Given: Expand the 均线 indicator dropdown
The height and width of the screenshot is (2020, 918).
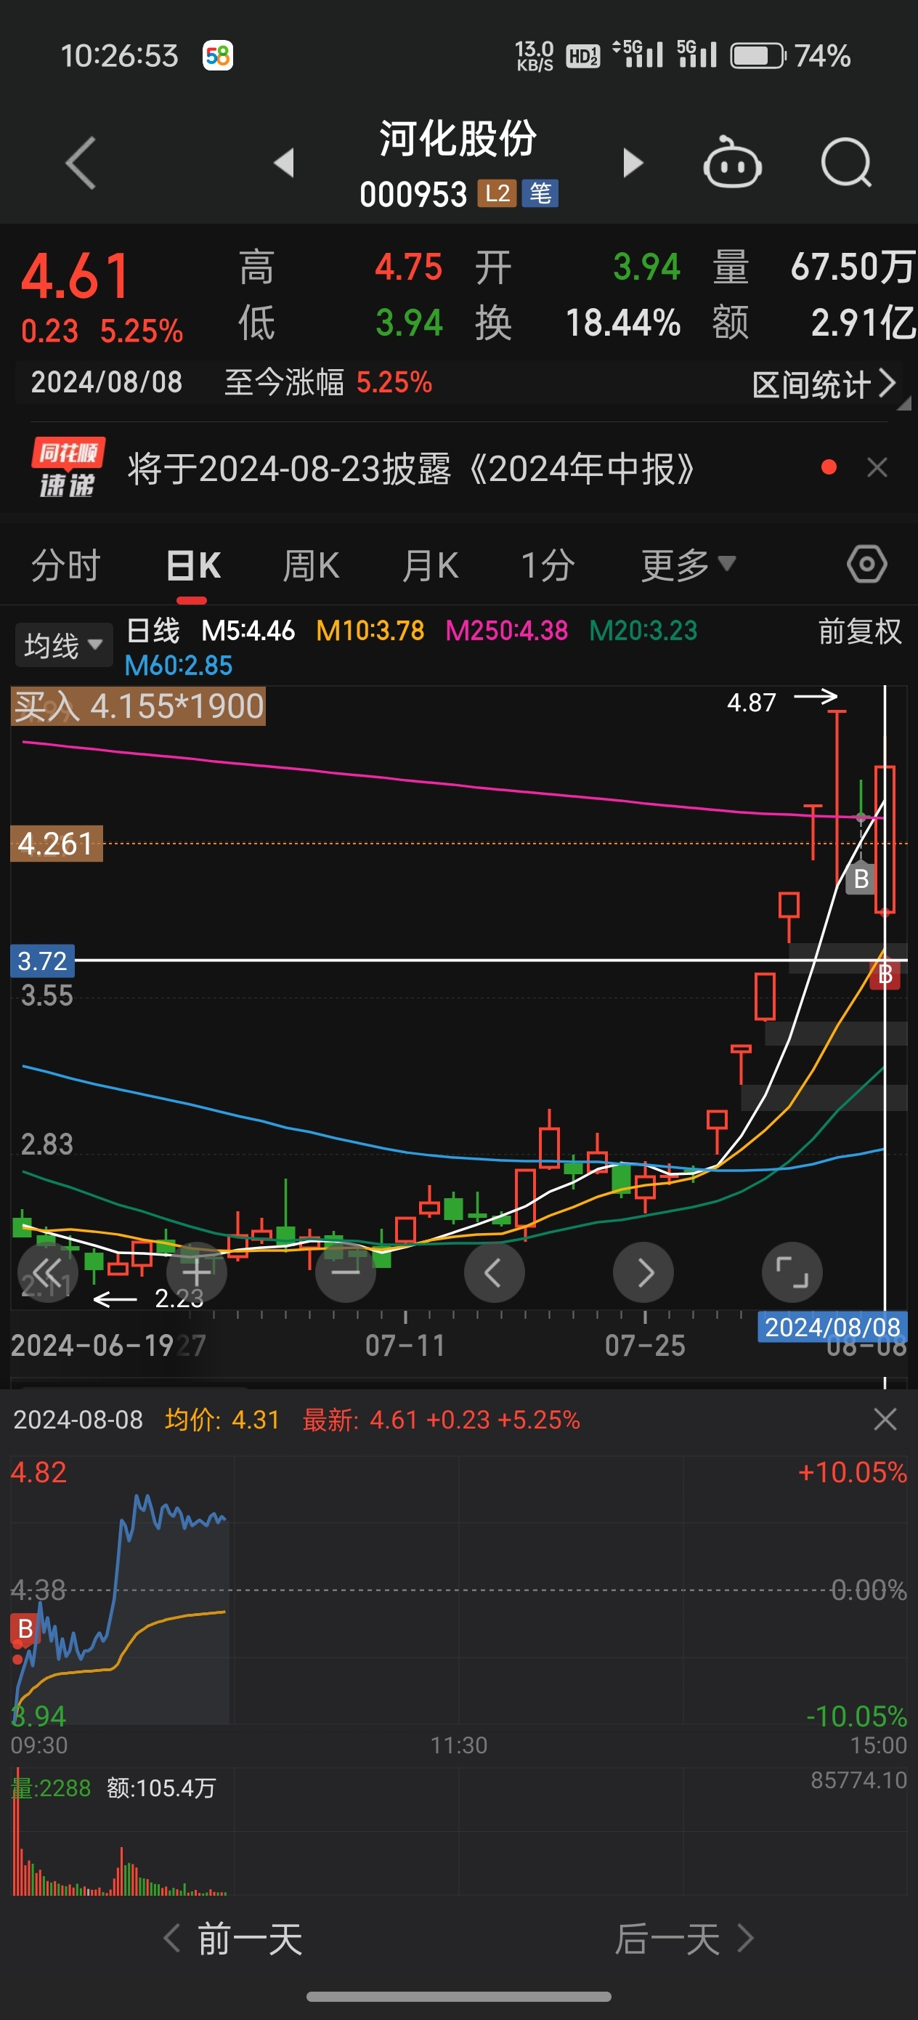Looking at the screenshot, I should 62,645.
